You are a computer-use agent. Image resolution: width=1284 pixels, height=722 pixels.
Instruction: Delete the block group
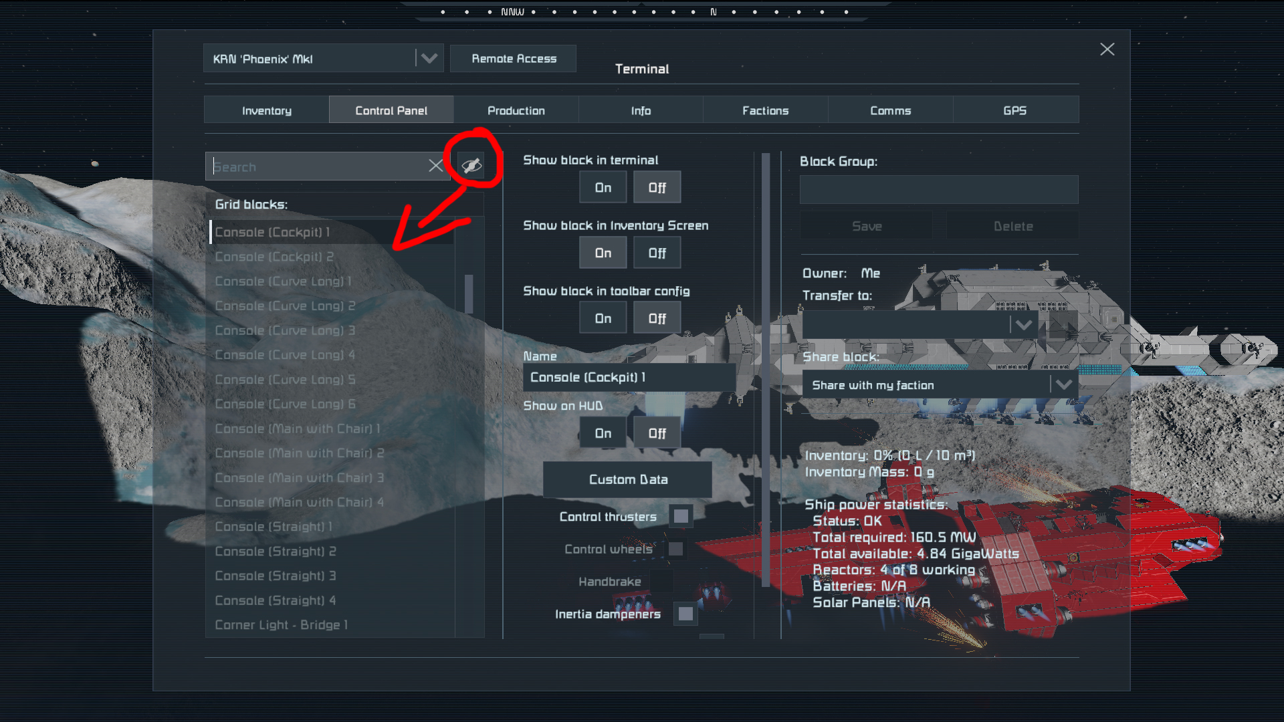point(1012,226)
